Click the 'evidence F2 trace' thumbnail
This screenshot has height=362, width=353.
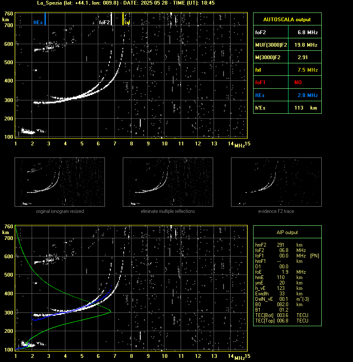[276, 182]
